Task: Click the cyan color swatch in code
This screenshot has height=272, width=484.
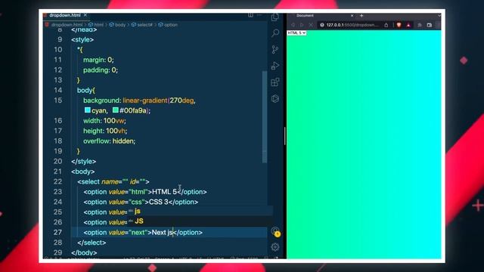Action: point(88,110)
